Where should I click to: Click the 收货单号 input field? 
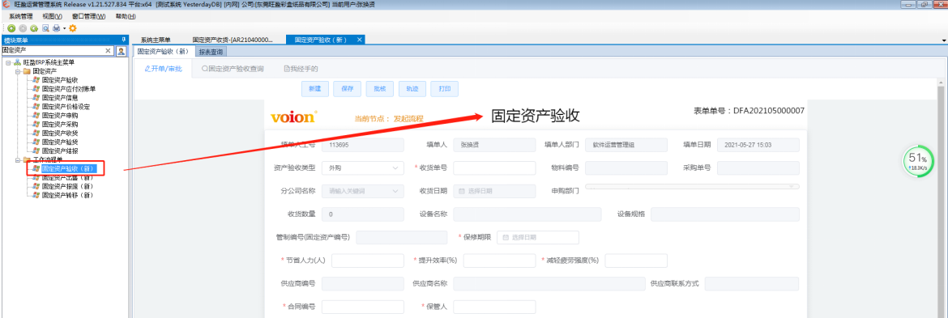[x=494, y=167]
